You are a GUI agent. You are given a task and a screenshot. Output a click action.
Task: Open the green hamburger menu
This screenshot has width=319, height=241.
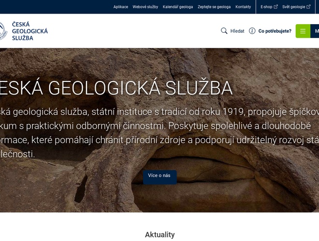(x=303, y=31)
